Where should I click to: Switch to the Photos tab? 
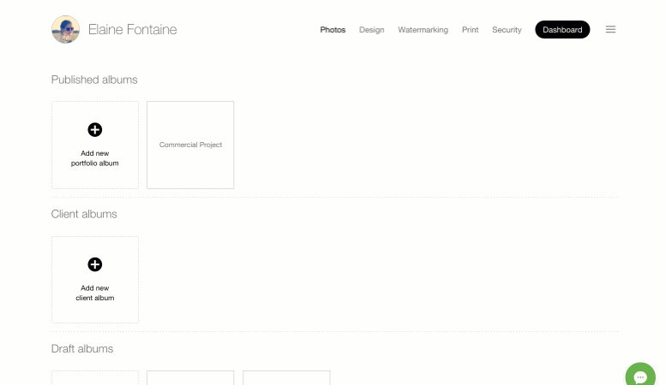[x=333, y=30]
